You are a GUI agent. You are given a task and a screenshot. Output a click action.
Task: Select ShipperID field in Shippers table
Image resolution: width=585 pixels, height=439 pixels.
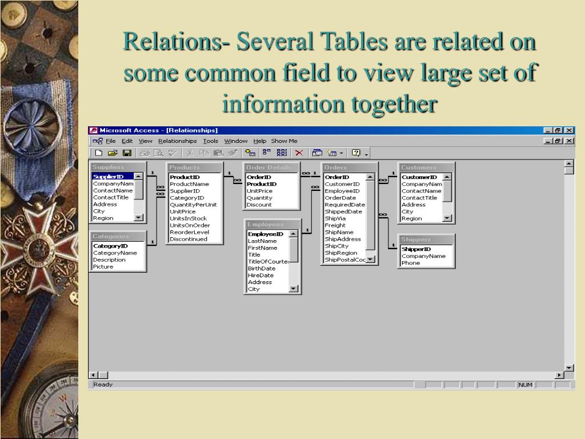coord(426,249)
